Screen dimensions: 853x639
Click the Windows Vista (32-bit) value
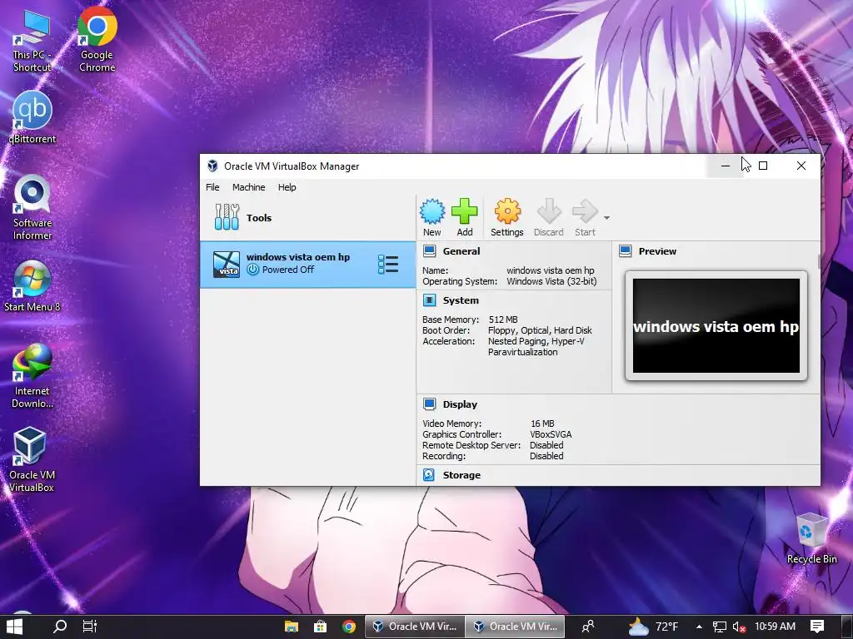tap(551, 281)
